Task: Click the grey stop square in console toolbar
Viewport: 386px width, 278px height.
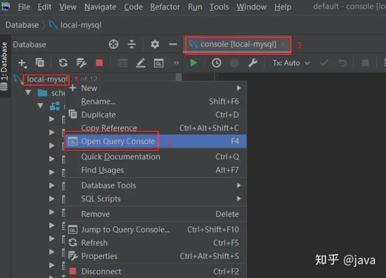Action: click(365, 63)
